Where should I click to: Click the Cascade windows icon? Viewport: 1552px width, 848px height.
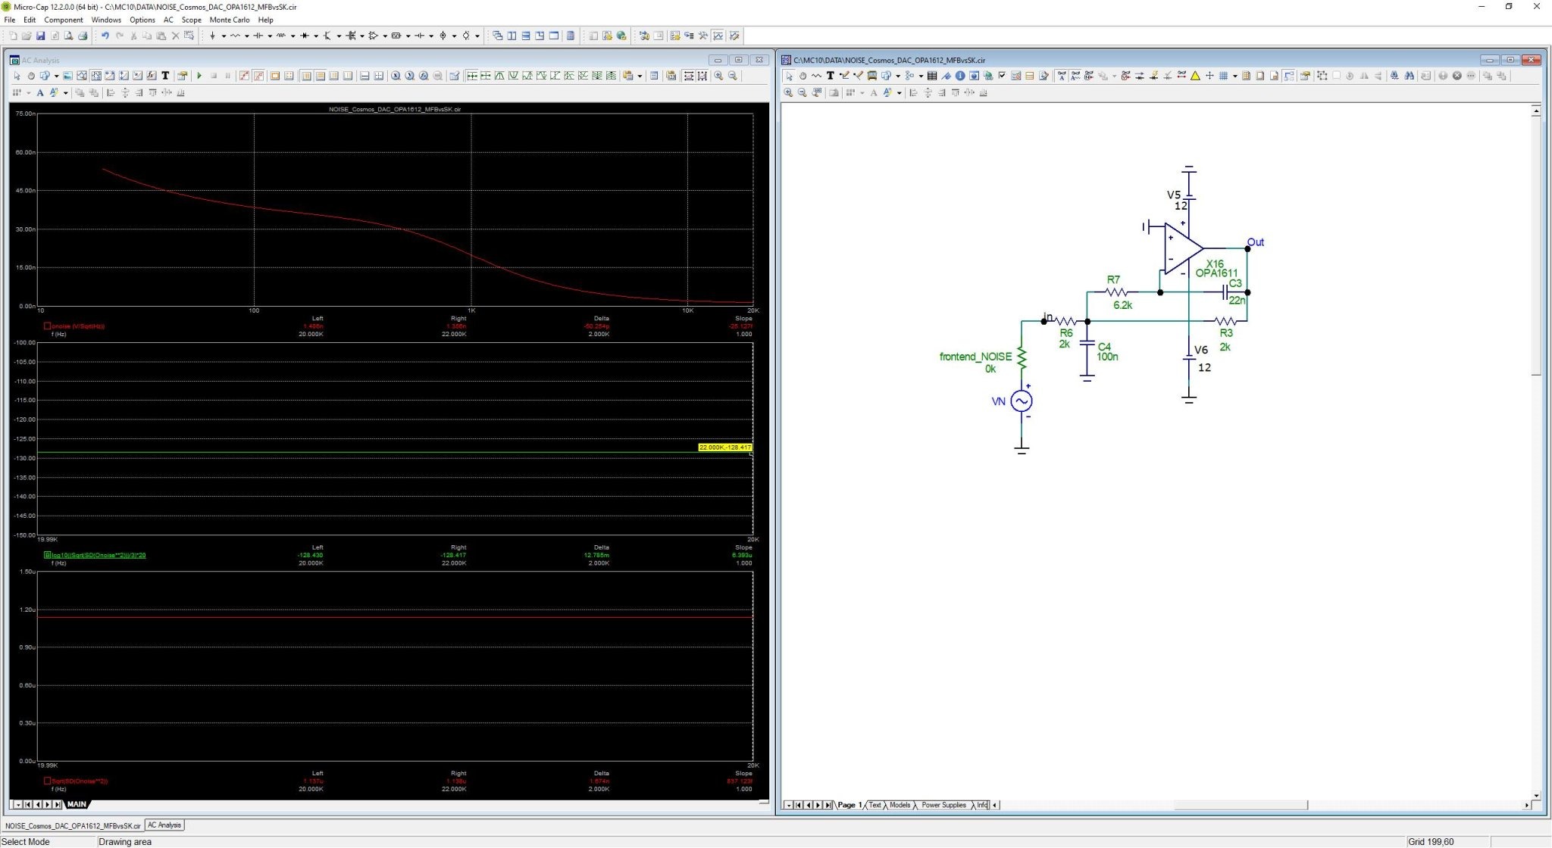[x=498, y=36]
